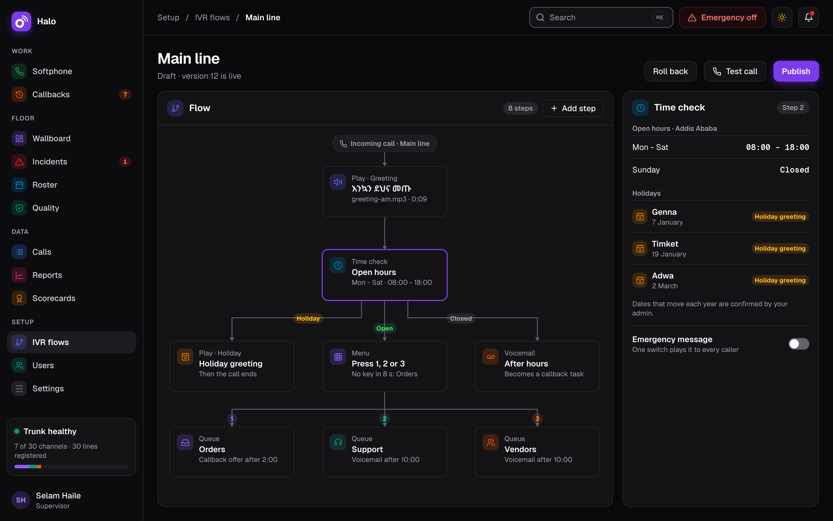Open Settings in the sidebar
The width and height of the screenshot is (833, 521).
[71, 388]
